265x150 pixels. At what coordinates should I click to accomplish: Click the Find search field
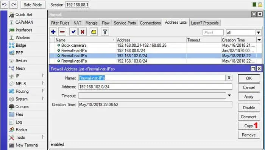coord(213,32)
